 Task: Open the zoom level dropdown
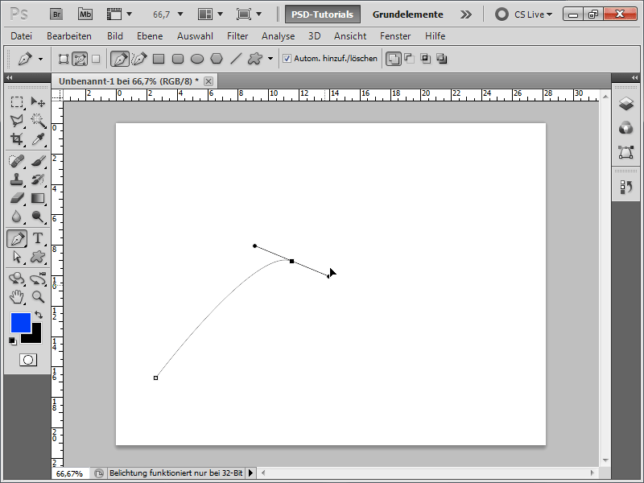pyautogui.click(x=180, y=14)
